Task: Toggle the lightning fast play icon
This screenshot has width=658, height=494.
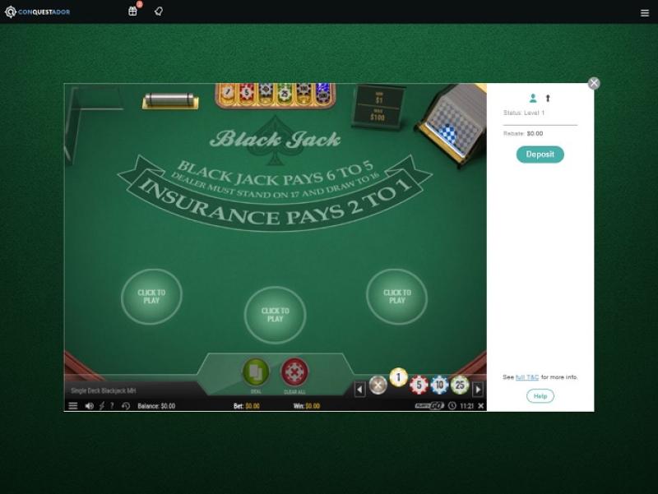Action: 101,406
